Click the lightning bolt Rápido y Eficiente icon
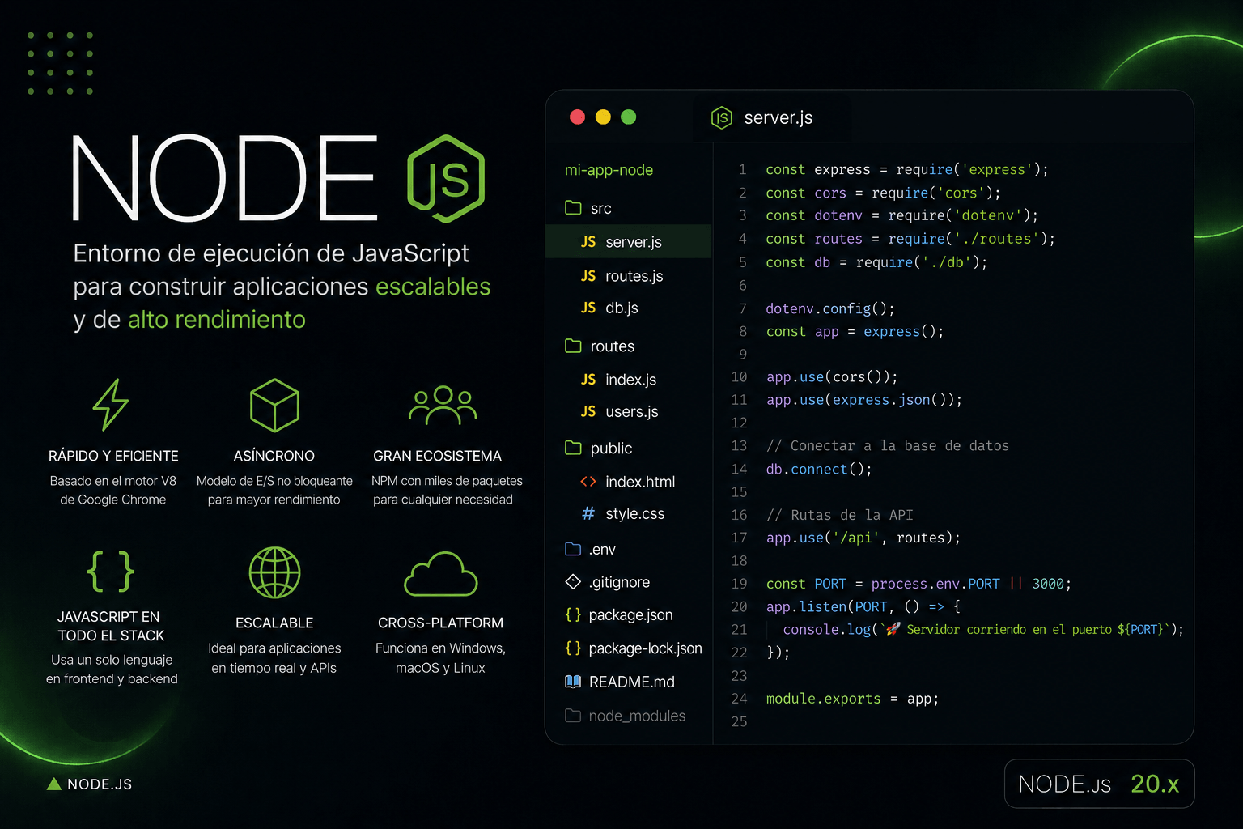 111,405
